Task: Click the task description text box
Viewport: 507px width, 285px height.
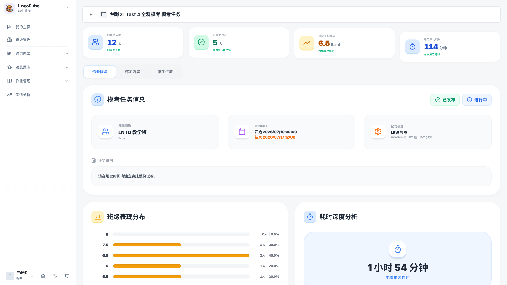Action: pos(292,176)
